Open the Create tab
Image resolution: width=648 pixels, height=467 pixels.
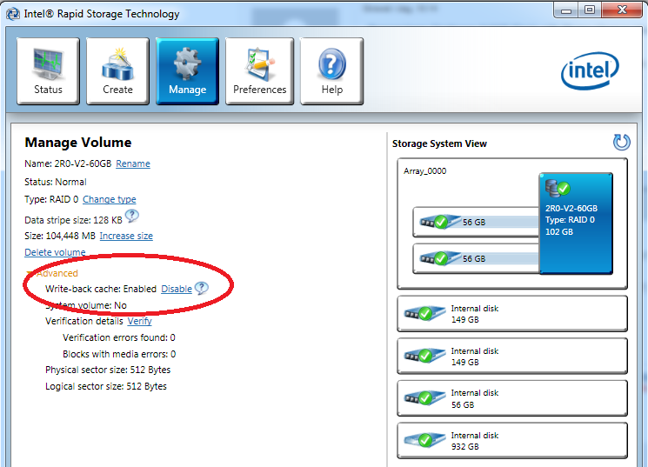(117, 71)
